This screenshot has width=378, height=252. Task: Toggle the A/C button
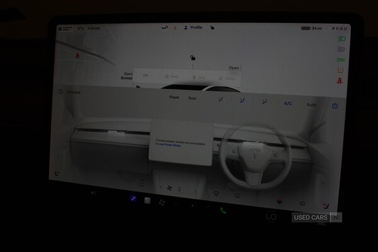288,103
